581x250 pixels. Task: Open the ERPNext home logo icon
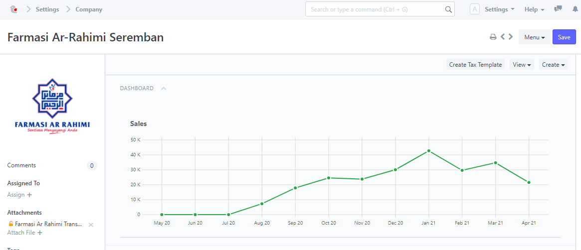pos(13,9)
